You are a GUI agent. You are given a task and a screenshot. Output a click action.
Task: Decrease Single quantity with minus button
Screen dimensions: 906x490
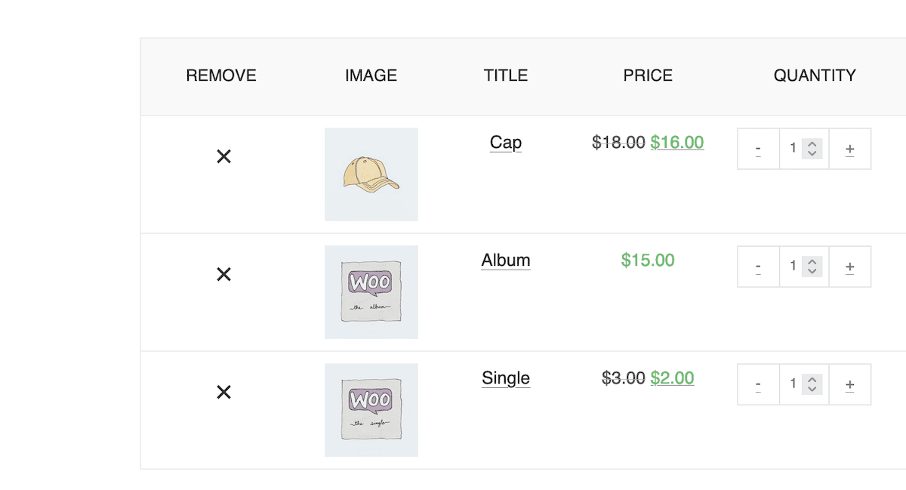758,384
